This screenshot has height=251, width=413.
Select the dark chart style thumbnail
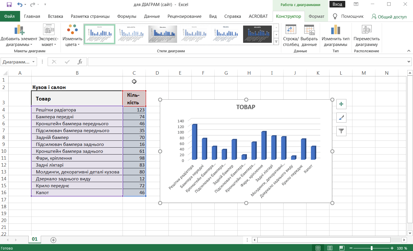257,34
